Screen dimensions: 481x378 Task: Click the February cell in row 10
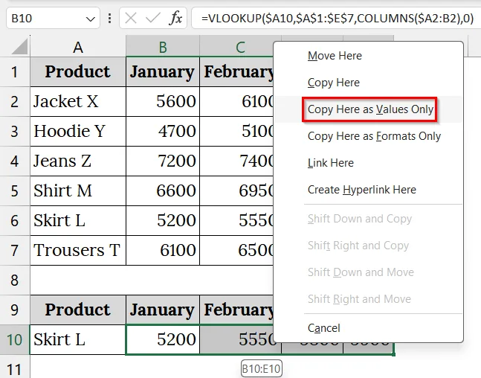[236, 339]
